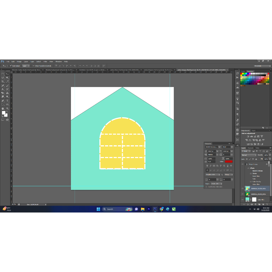Open File Explorer from the taskbar
Image resolution: width=272 pixels, height=272 pixels.
pyautogui.click(x=143, y=209)
